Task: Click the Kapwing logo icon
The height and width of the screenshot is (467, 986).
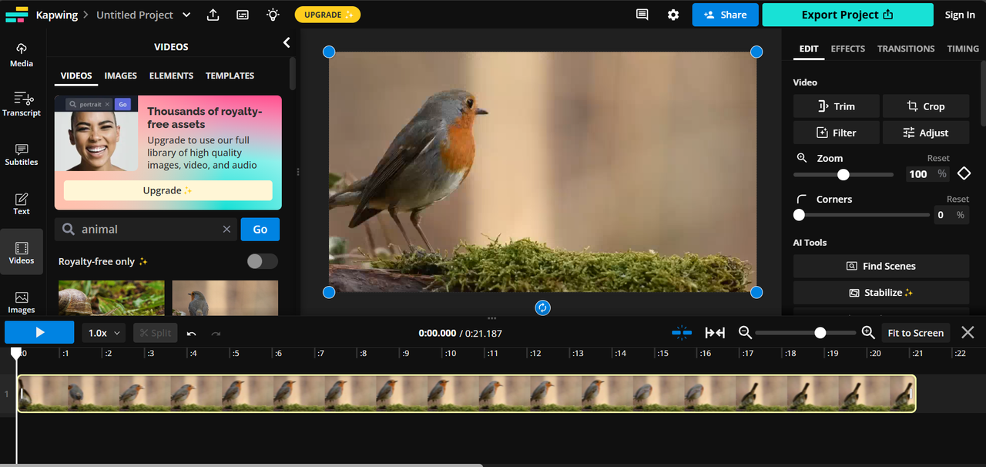Action: coord(16,15)
